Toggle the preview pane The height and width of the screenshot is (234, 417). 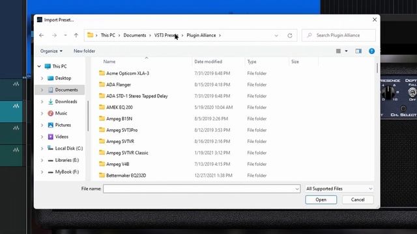(x=358, y=51)
